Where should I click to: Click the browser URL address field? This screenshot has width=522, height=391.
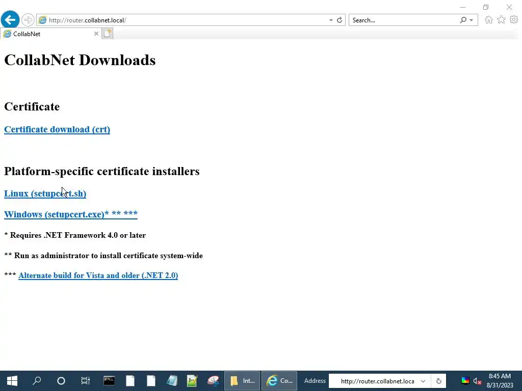tap(187, 20)
